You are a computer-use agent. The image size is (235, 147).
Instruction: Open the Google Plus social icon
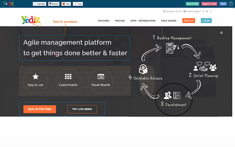tap(211, 11)
